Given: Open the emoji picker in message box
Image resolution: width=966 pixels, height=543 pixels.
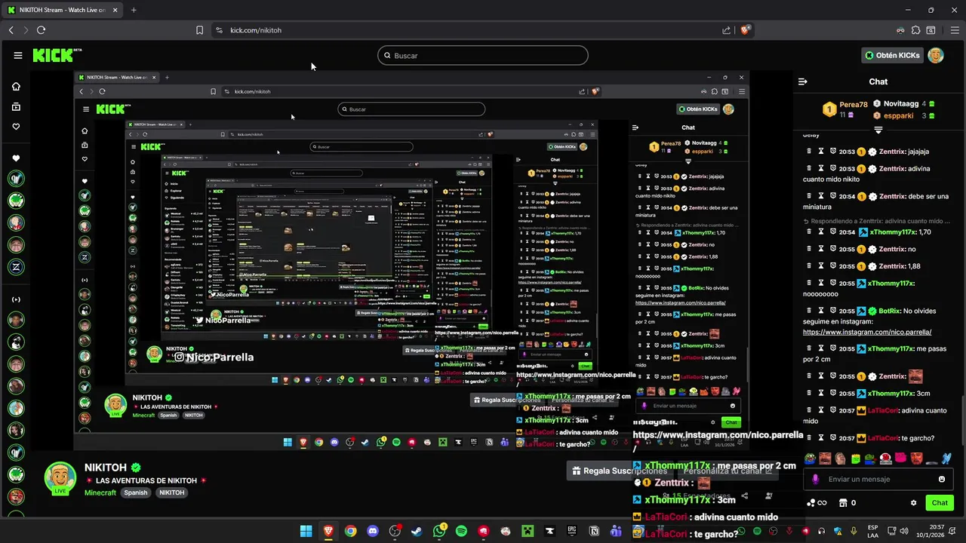Looking at the screenshot, I should (941, 479).
